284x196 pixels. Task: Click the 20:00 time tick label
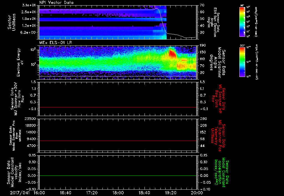point(197,193)
